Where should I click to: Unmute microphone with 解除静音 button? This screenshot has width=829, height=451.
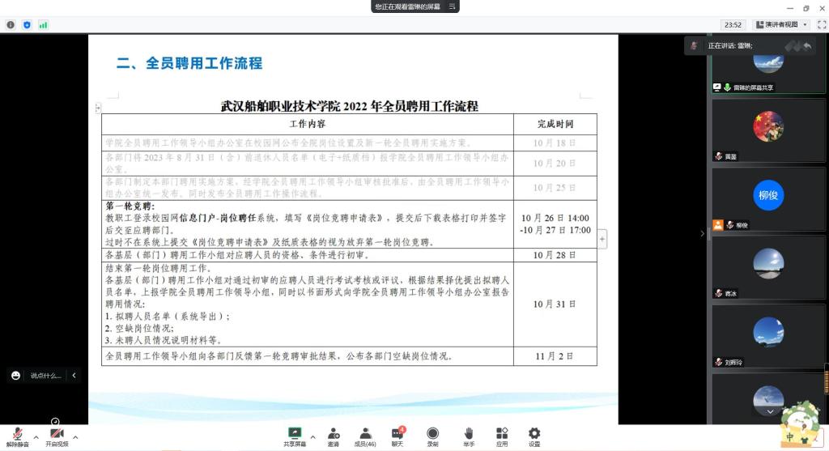17,436
